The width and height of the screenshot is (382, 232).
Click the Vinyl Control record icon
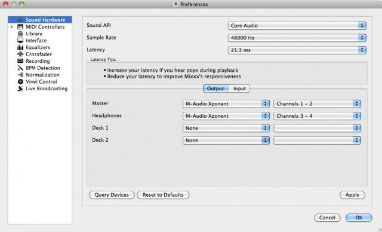(x=20, y=82)
